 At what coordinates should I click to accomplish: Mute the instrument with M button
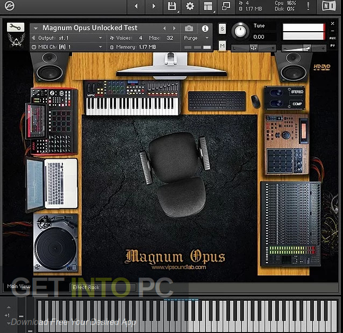point(222,46)
